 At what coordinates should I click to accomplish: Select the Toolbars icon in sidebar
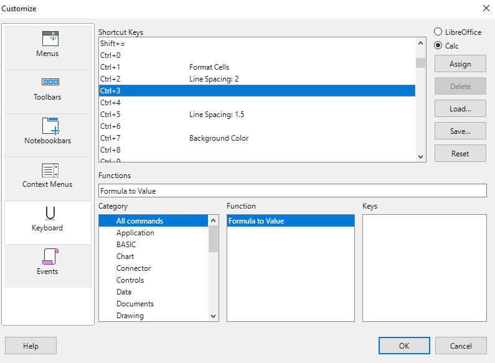[50, 82]
